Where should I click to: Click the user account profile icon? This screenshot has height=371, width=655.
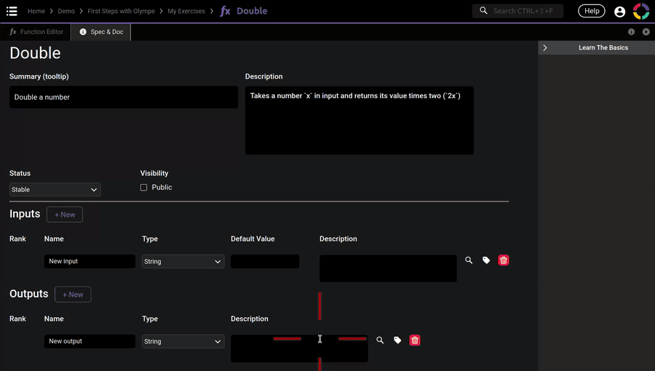pyautogui.click(x=619, y=12)
